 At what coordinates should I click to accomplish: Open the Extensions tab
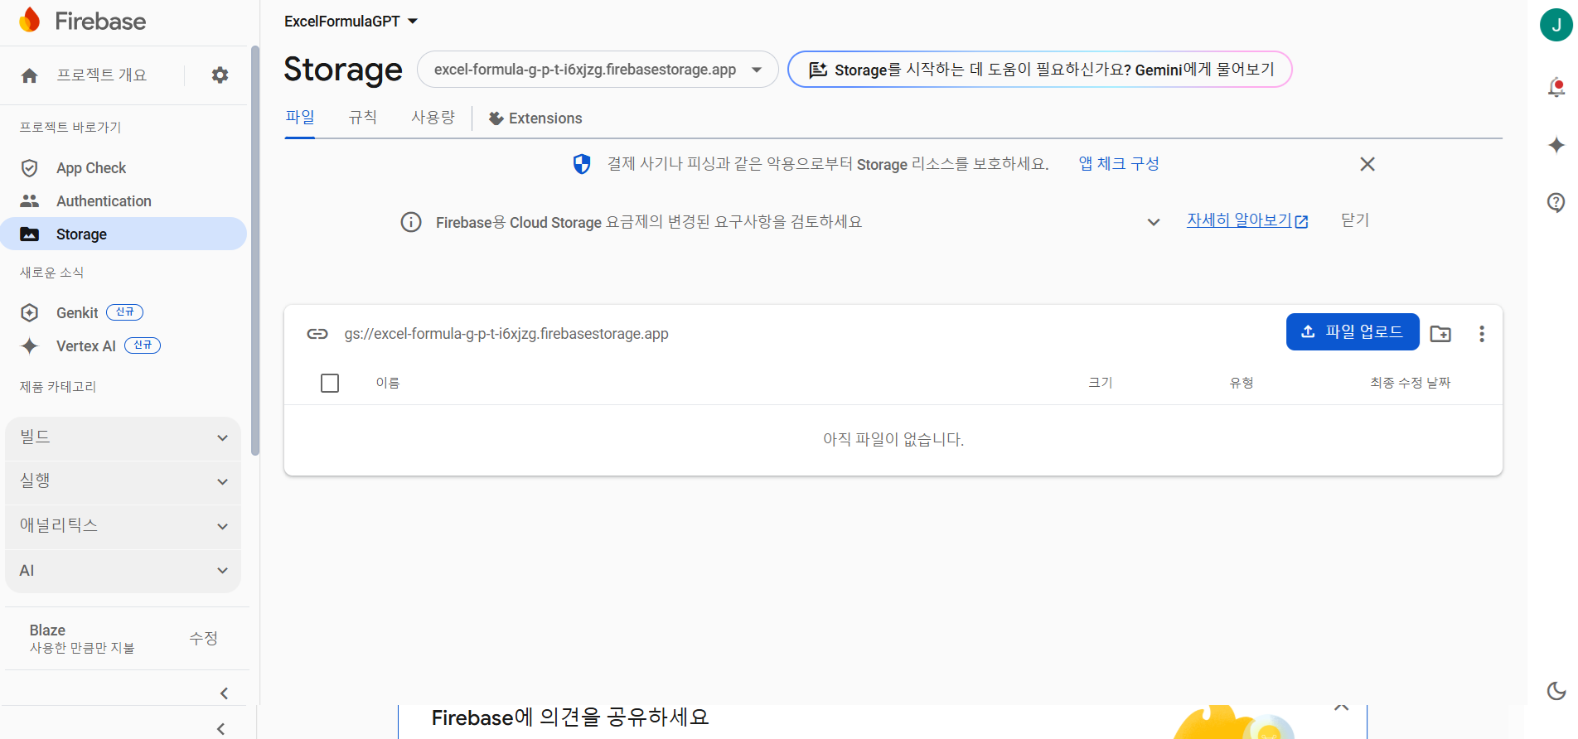[535, 118]
